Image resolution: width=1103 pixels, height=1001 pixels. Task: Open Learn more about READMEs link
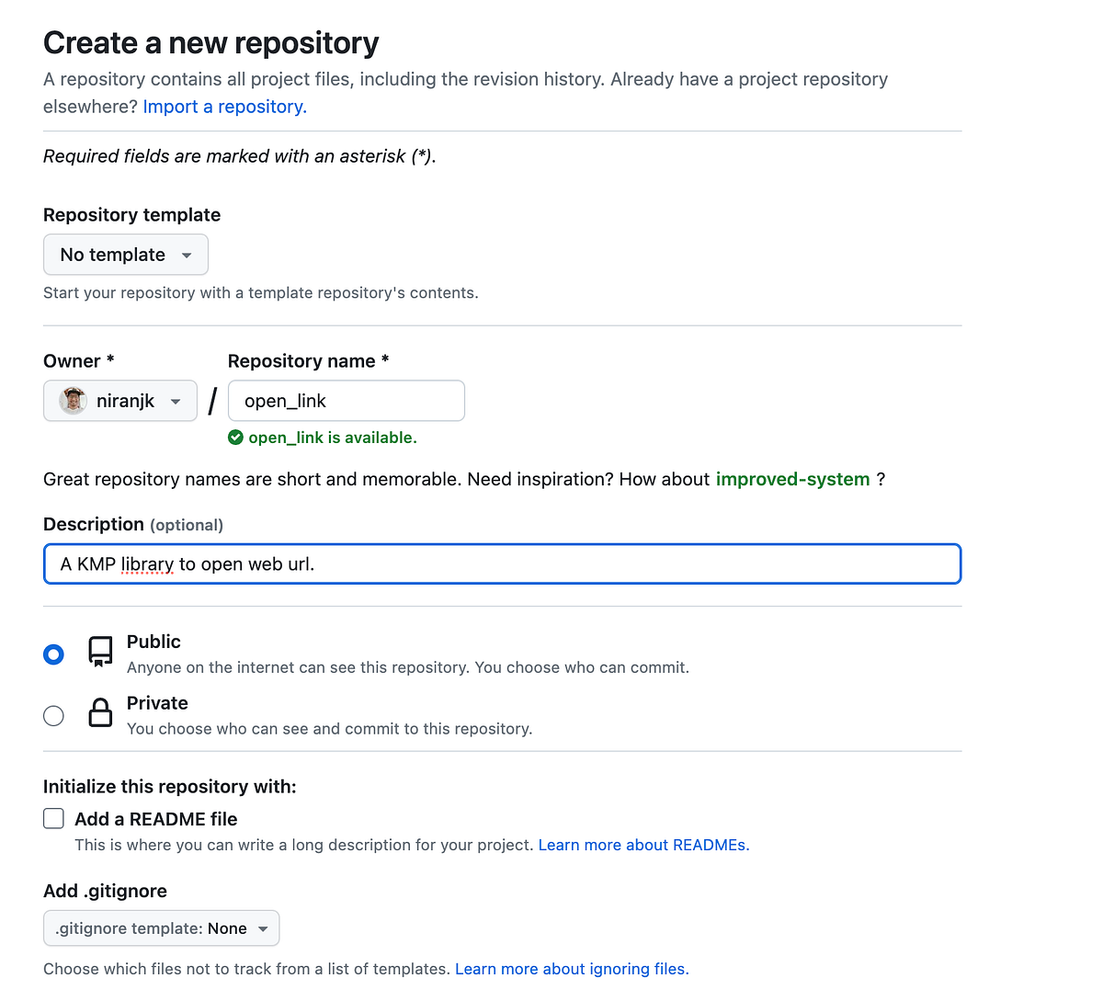[642, 844]
